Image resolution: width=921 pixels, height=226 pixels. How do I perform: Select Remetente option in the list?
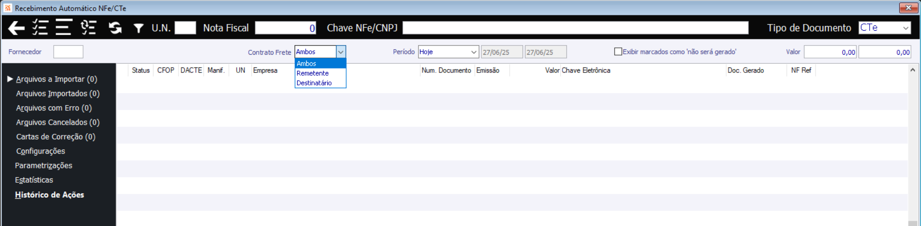click(320, 73)
